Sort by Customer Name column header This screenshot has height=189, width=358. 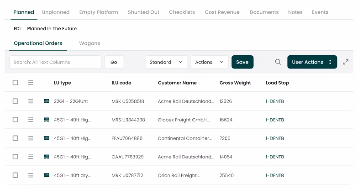(x=177, y=83)
